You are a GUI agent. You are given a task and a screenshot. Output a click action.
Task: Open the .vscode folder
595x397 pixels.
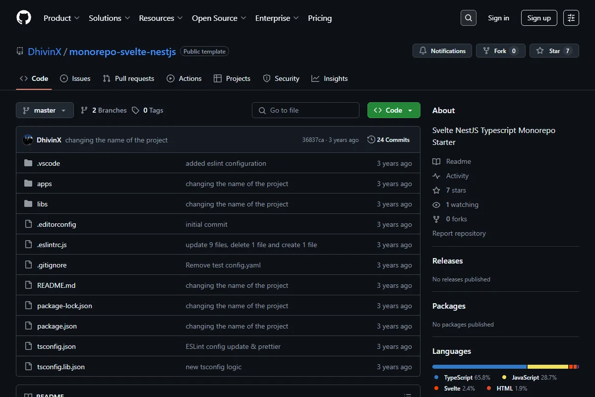click(49, 163)
